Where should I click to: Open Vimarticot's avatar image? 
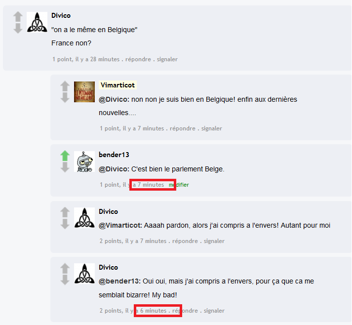(x=84, y=92)
